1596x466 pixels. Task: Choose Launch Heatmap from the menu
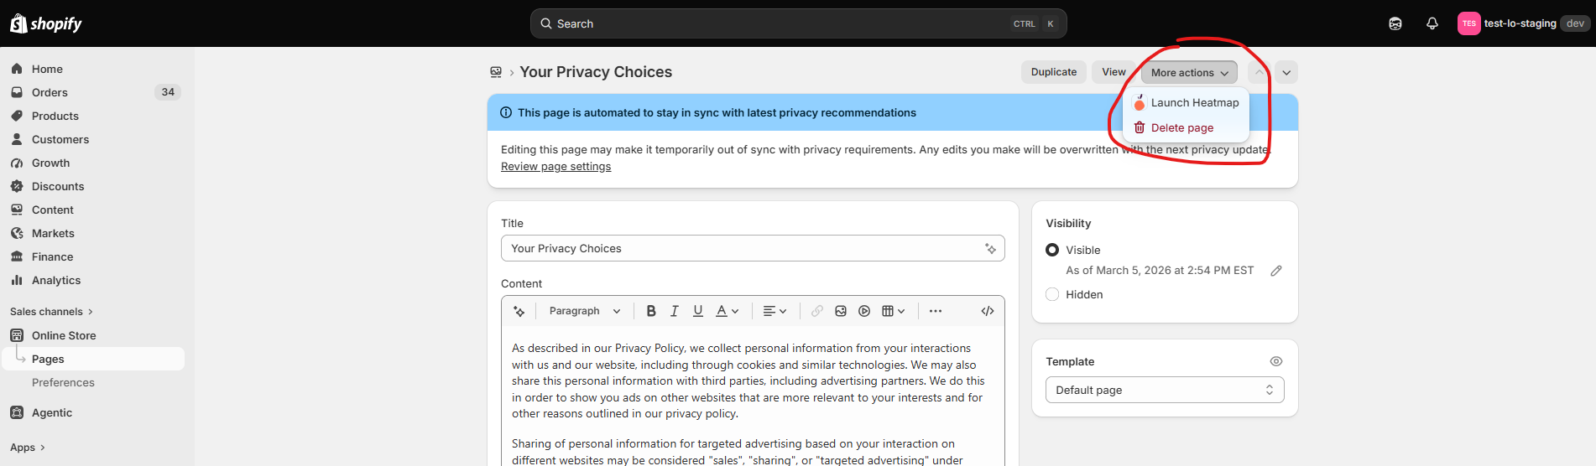pyautogui.click(x=1186, y=103)
